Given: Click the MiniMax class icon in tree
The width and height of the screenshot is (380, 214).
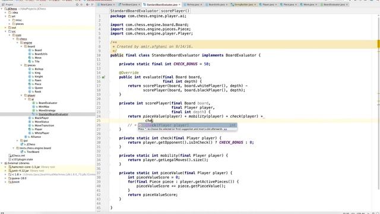Looking at the screenshot, I should pos(34,107).
